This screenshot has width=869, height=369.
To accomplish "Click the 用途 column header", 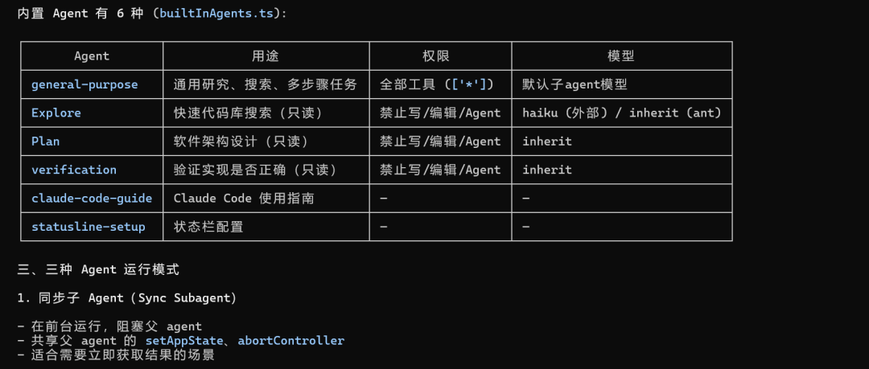I will pos(266,56).
